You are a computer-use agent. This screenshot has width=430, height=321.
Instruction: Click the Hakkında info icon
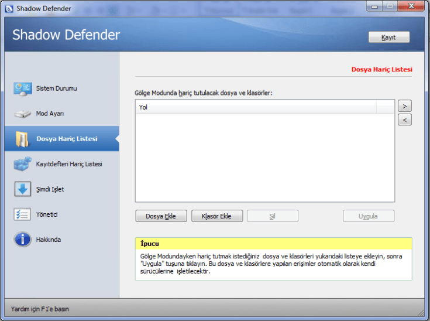[x=22, y=240]
